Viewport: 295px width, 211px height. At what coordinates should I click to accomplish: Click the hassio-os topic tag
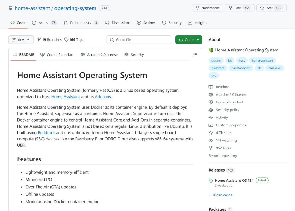[275, 68]
